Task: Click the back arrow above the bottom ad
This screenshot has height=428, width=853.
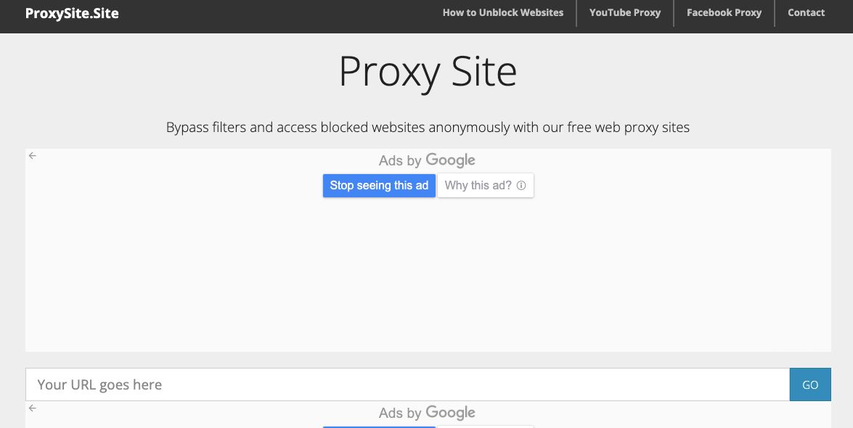Action: (32, 408)
